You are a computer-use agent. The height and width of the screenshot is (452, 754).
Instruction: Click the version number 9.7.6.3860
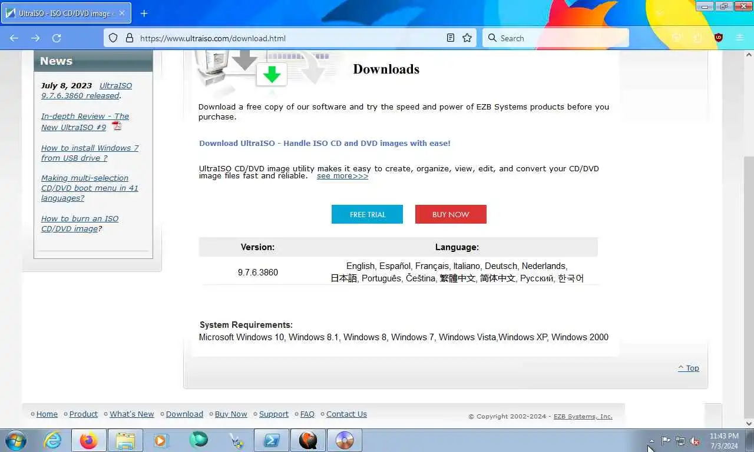(x=258, y=272)
